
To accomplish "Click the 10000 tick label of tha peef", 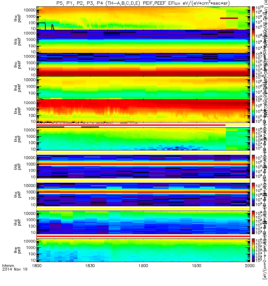I will [30, 10].
